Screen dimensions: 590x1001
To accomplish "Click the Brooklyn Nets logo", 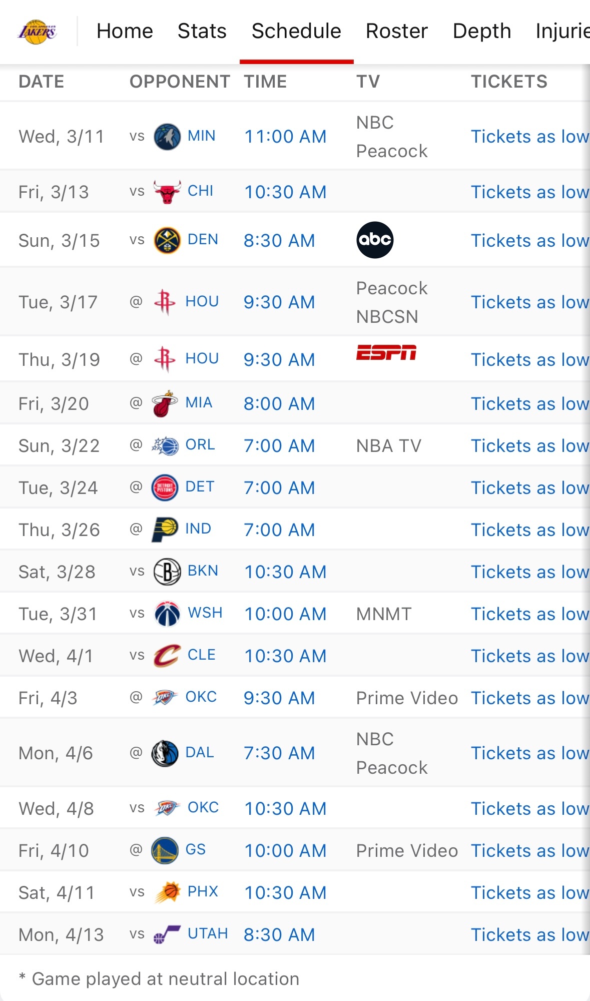I will coord(167,572).
